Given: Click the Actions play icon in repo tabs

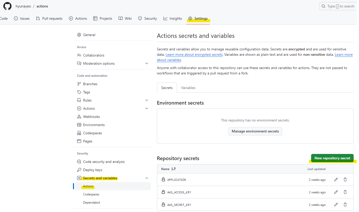Looking at the screenshot, I should [x=71, y=18].
